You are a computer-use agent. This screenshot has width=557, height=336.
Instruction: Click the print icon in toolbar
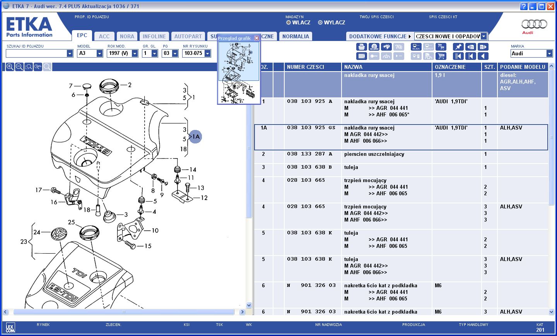(x=361, y=47)
